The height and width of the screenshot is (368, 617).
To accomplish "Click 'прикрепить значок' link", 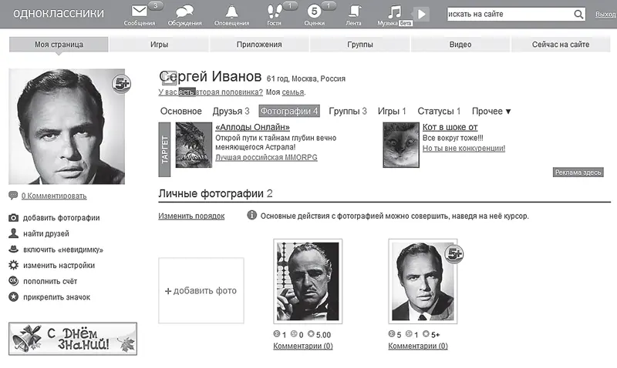I will 56,297.
